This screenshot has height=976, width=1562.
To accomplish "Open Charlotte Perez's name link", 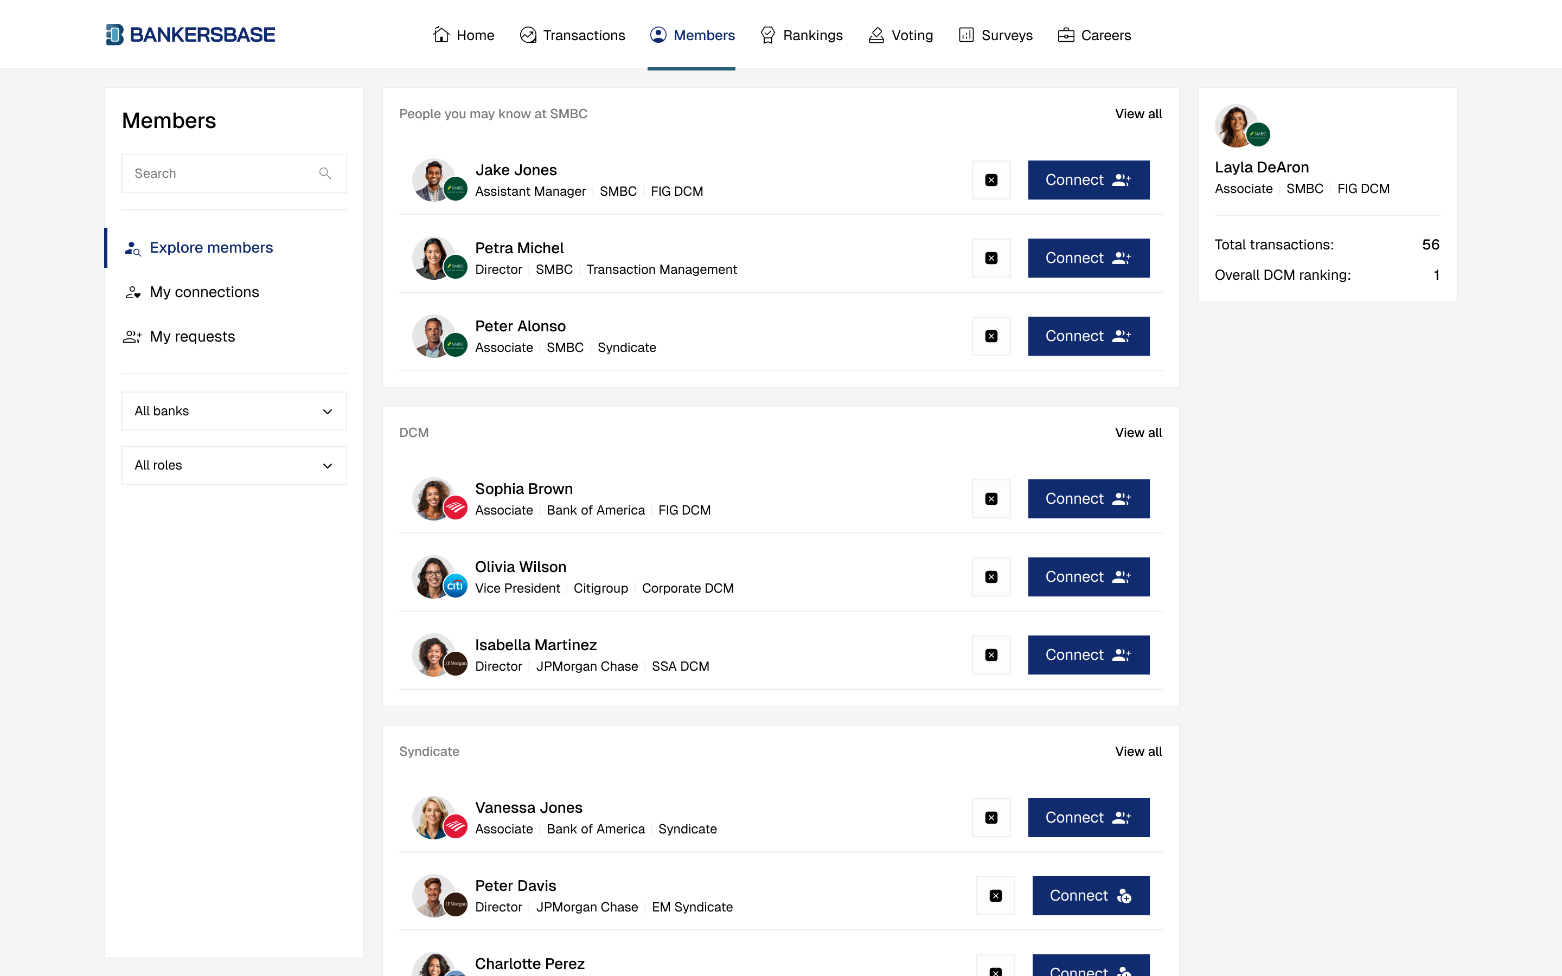I will coord(529,964).
